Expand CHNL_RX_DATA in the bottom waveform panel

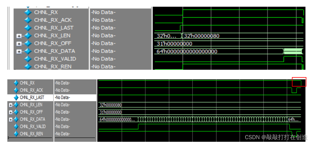pyautogui.click(x=11, y=120)
